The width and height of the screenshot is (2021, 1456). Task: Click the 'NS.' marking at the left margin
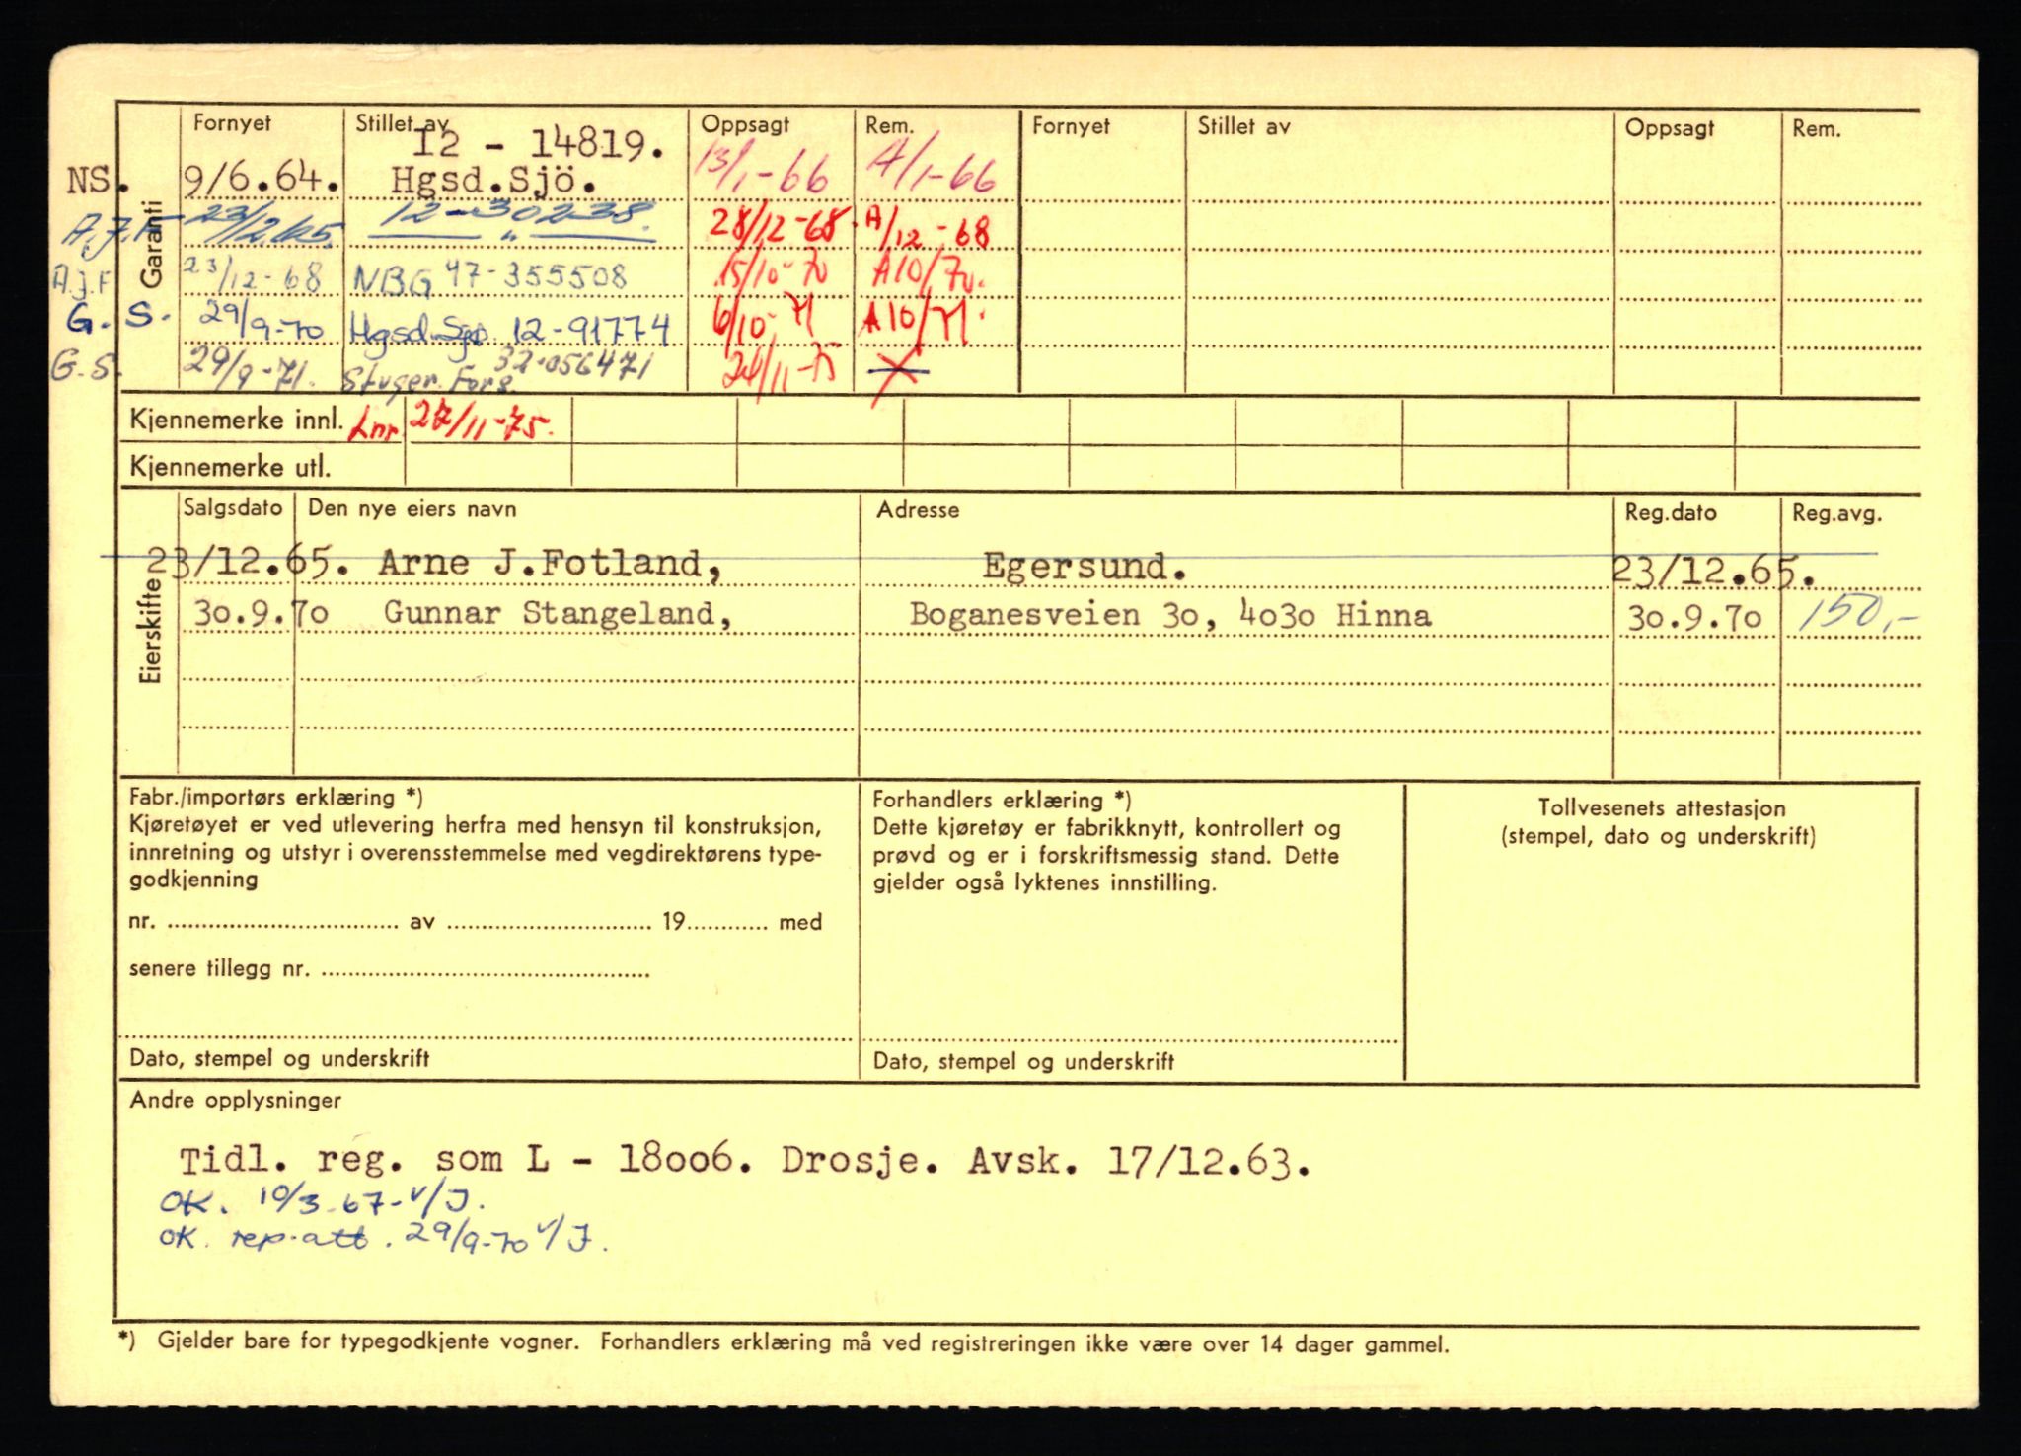click(x=97, y=182)
